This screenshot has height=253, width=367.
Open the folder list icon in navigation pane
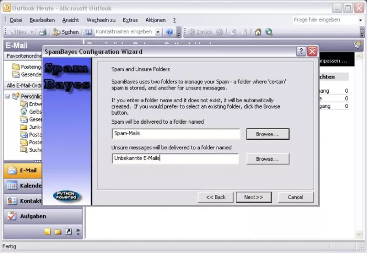click(58, 232)
